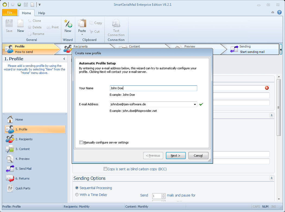Open the Paste dropdown arrow

pos(82,35)
